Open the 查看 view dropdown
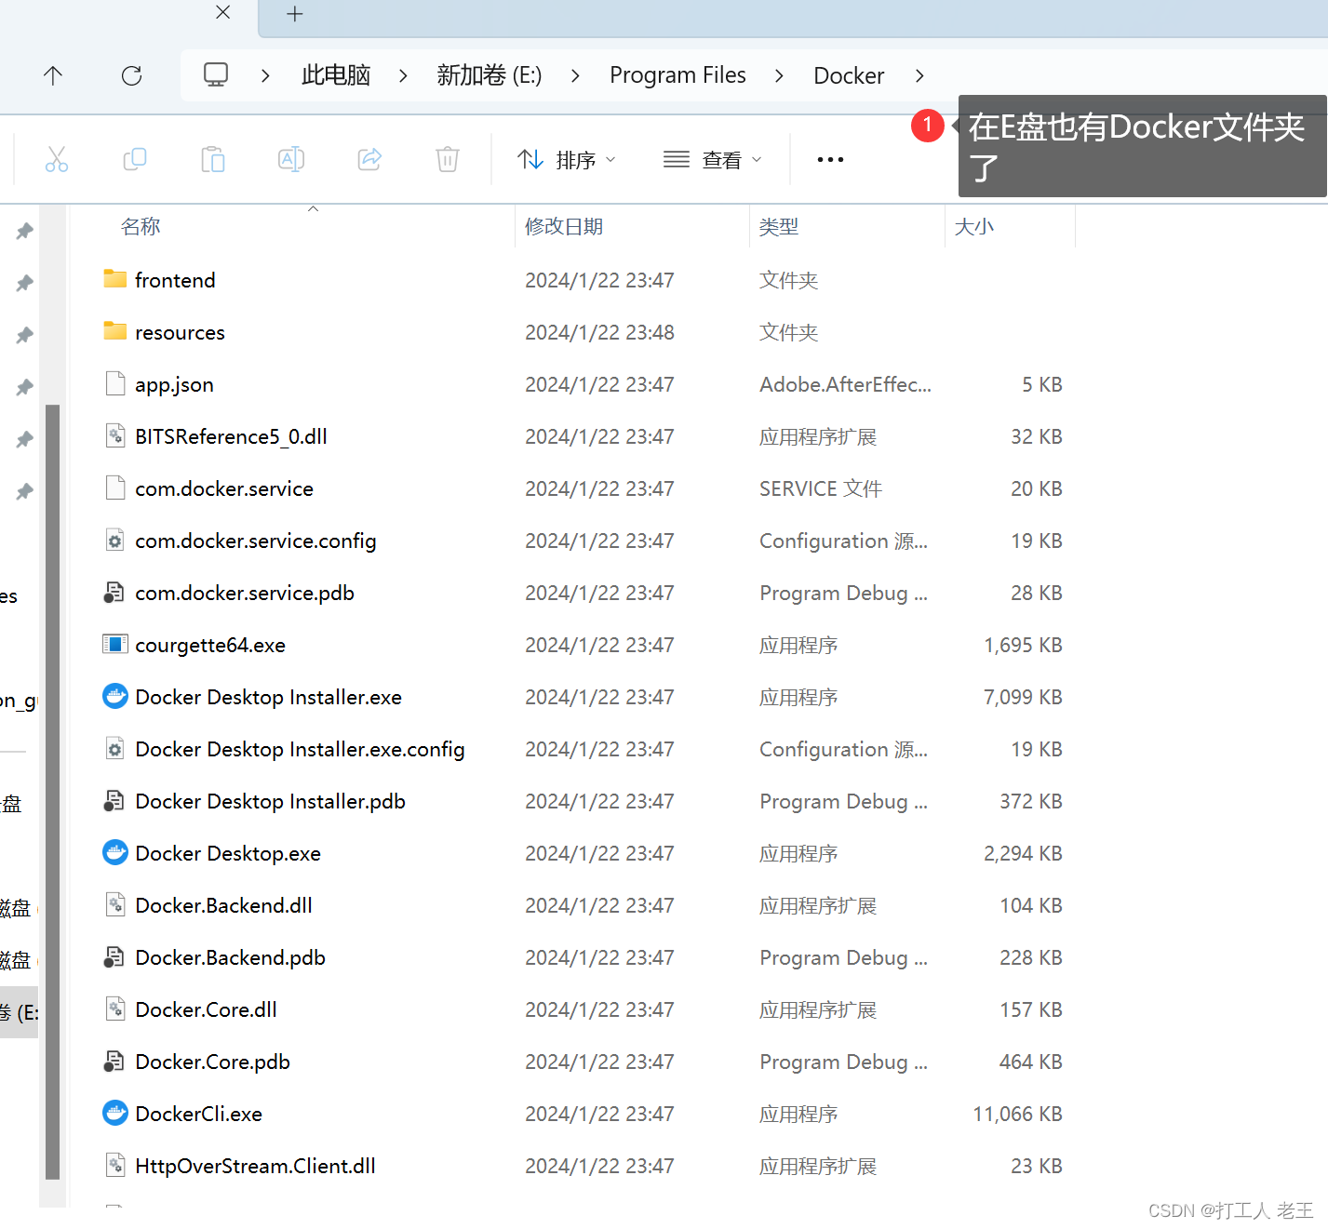The image size is (1328, 1229). pyautogui.click(x=713, y=160)
